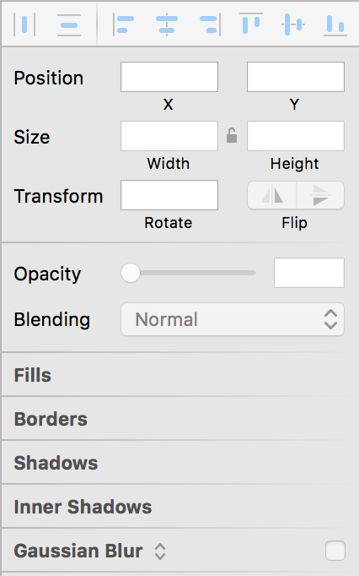Click the Height input field

[296, 136]
